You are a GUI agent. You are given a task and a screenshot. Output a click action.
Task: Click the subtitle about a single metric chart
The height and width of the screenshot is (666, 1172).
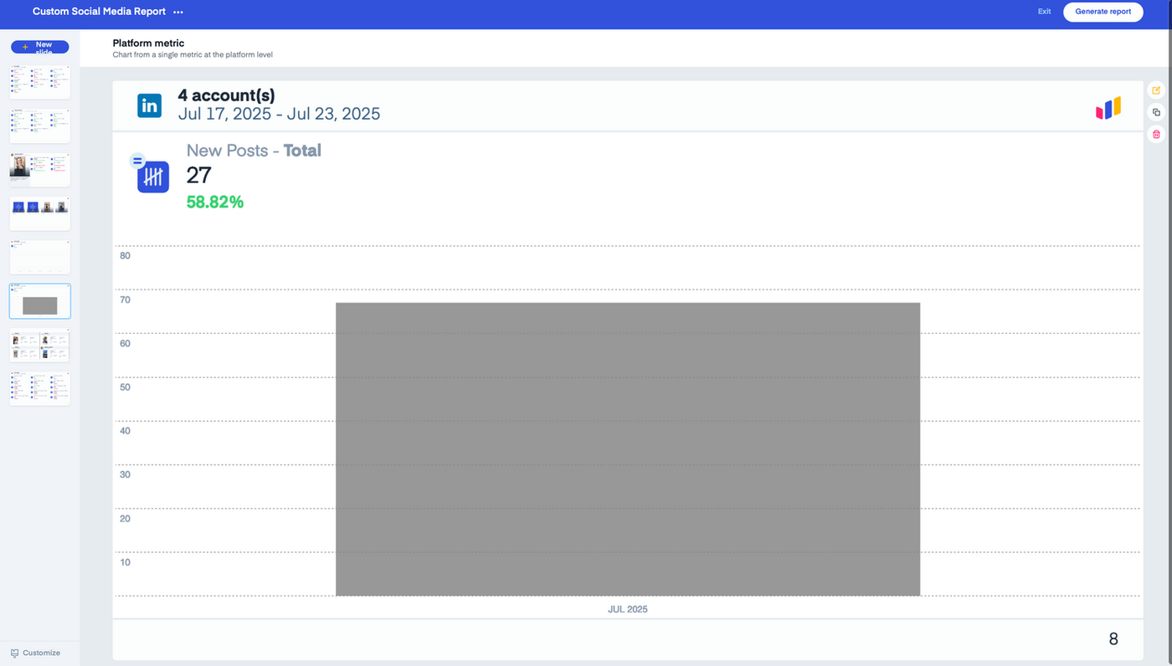pos(193,55)
